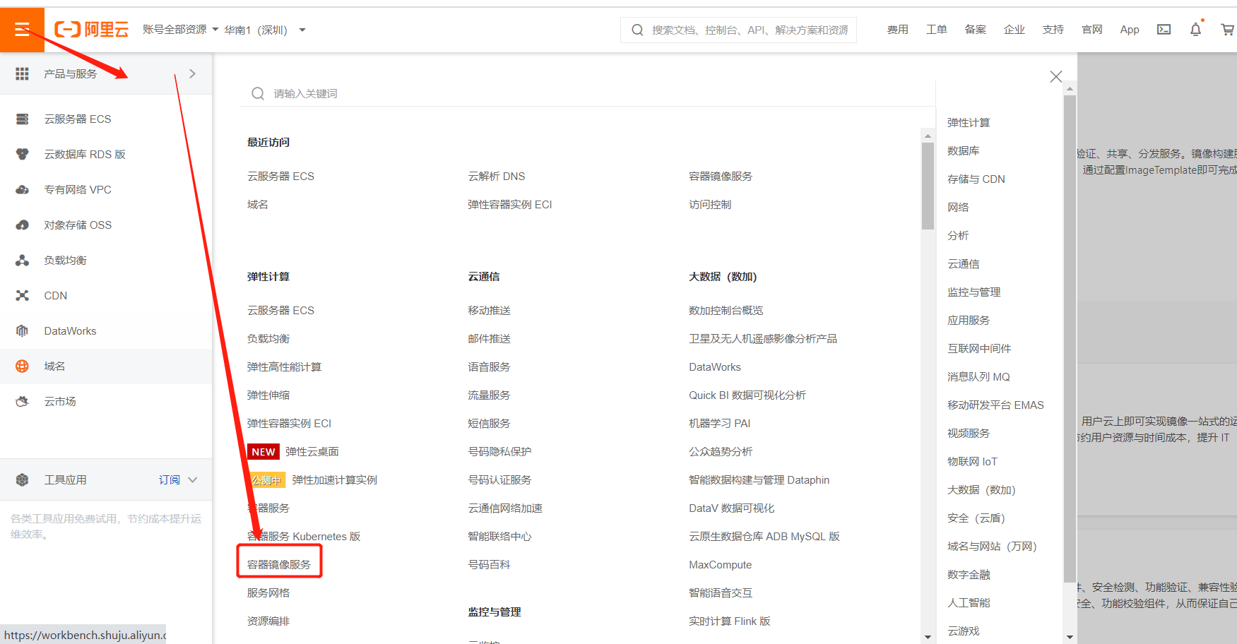This screenshot has height=644, width=1237.
Task: Open MaxCompute link
Action: coord(721,565)
